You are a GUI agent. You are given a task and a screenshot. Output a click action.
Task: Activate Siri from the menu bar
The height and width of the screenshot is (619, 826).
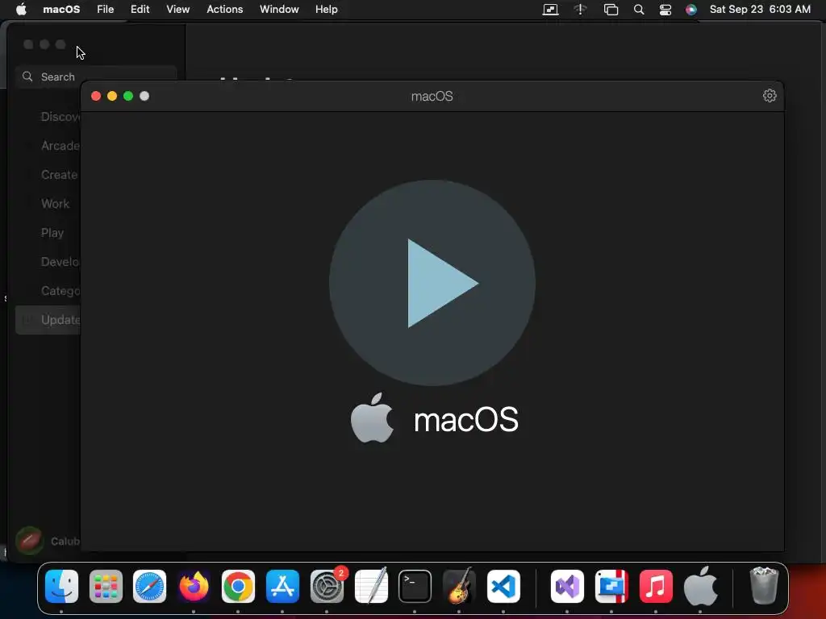(691, 10)
